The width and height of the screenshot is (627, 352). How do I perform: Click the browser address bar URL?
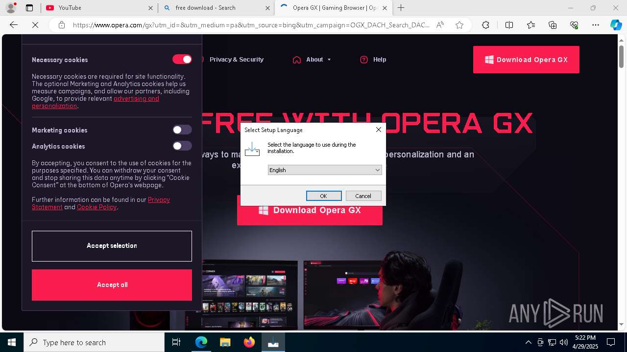point(251,25)
